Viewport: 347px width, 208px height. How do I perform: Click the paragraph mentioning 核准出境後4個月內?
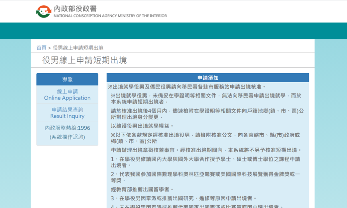[x=207, y=114]
